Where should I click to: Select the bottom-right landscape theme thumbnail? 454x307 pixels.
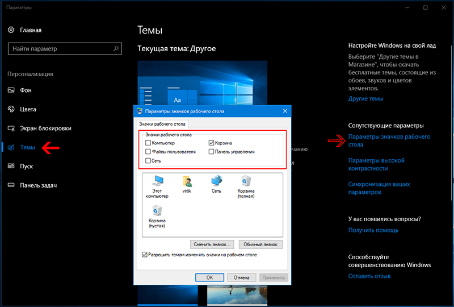tap(237, 295)
